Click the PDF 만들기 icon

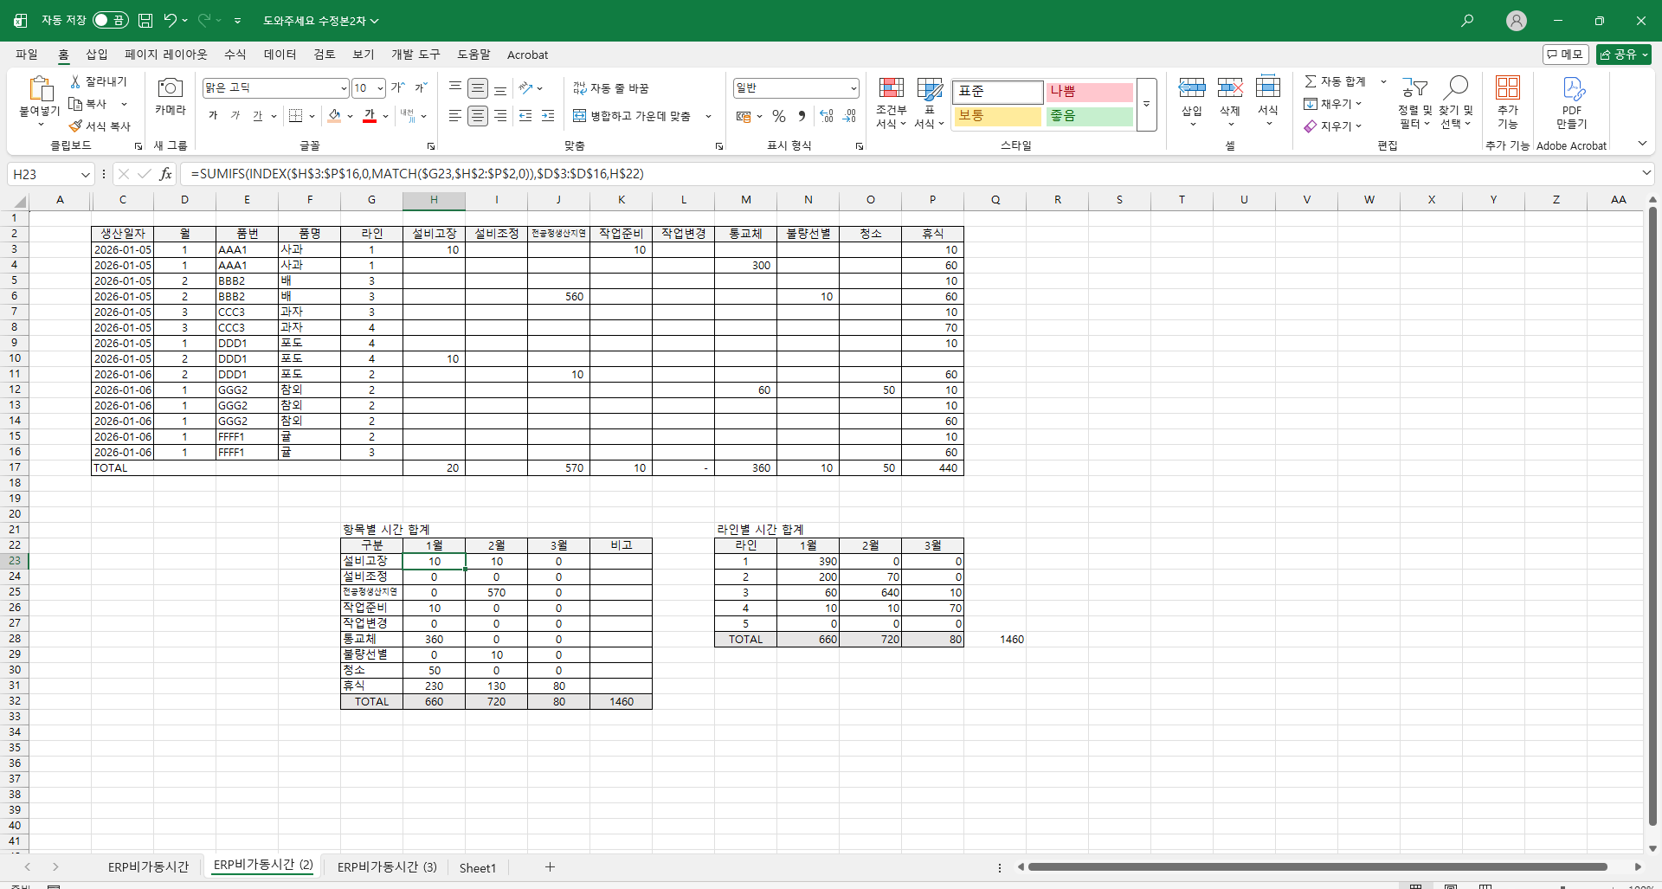(1572, 89)
